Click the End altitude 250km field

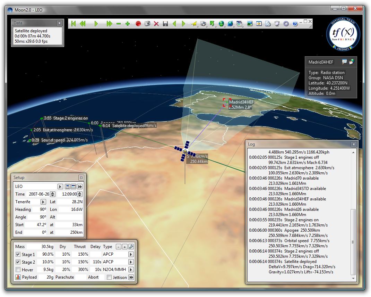pos(69,232)
